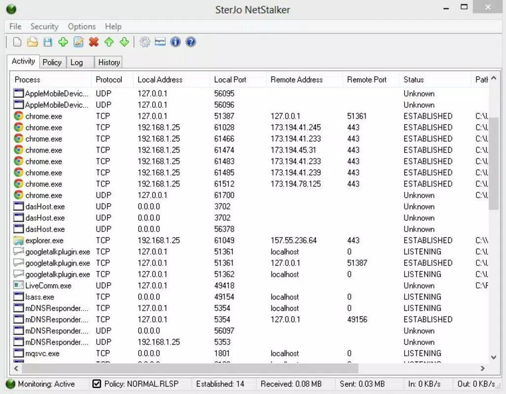Click the green app logo in title bar
Image resolution: width=506 pixels, height=394 pixels.
point(11,9)
